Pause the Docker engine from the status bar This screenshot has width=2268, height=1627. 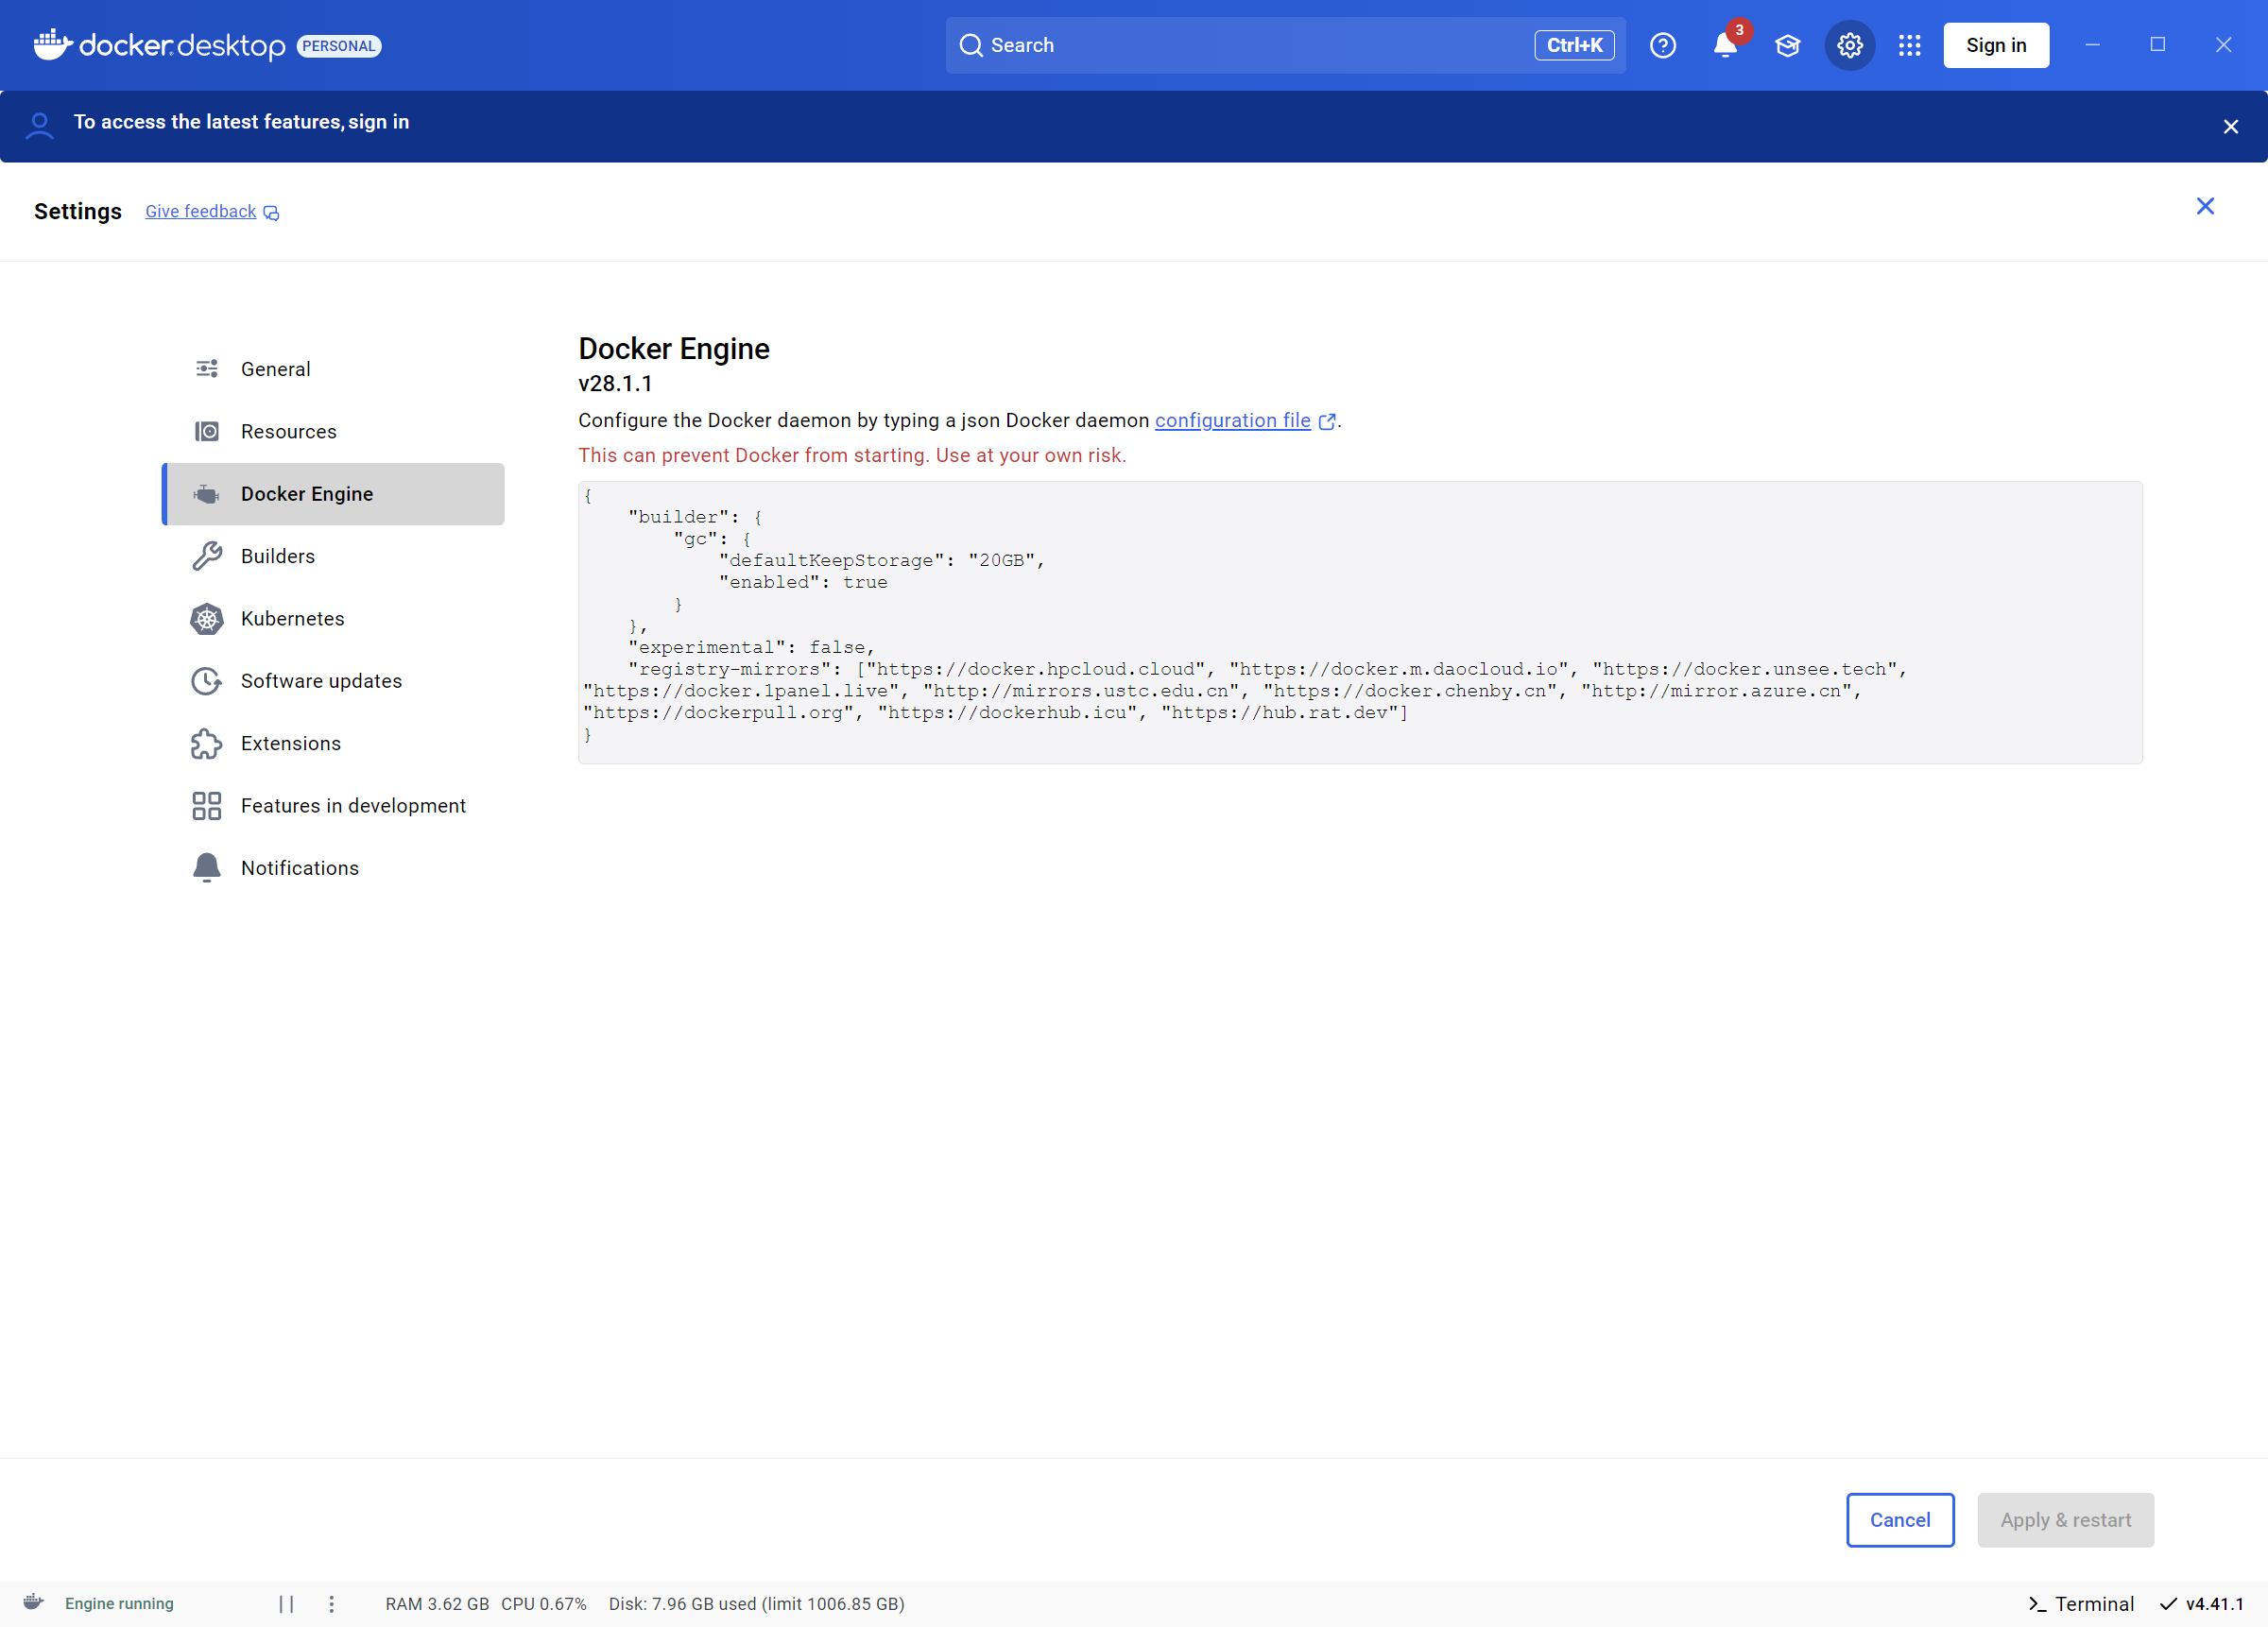tap(286, 1603)
